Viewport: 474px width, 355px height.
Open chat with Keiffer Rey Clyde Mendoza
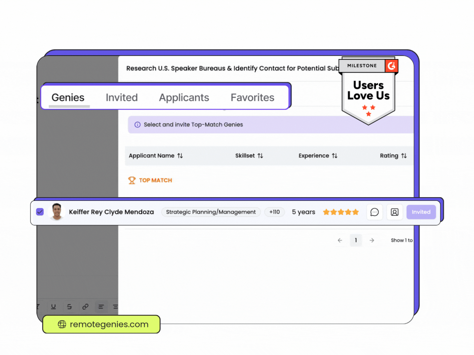374,212
